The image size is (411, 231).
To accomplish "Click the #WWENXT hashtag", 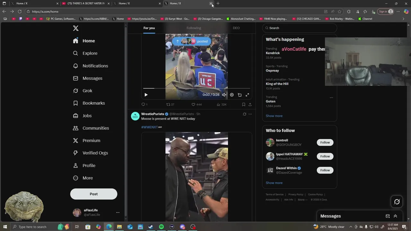I will [x=150, y=127].
